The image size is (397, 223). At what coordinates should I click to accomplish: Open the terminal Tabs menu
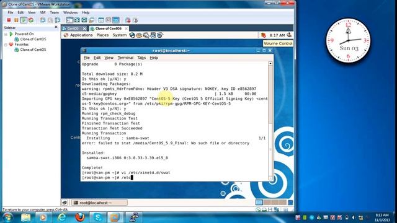(x=141, y=58)
